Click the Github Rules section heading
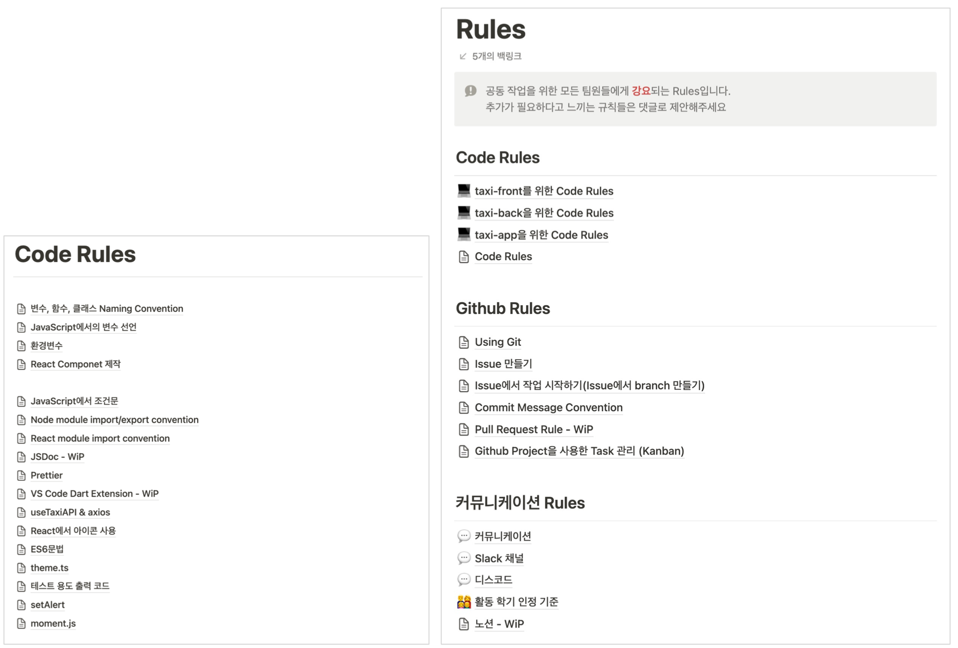The height and width of the screenshot is (648, 958). 503,308
